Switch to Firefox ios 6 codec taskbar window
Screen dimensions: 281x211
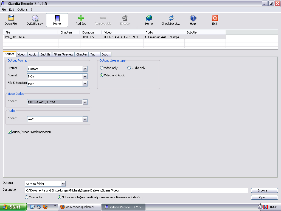pos(80,207)
